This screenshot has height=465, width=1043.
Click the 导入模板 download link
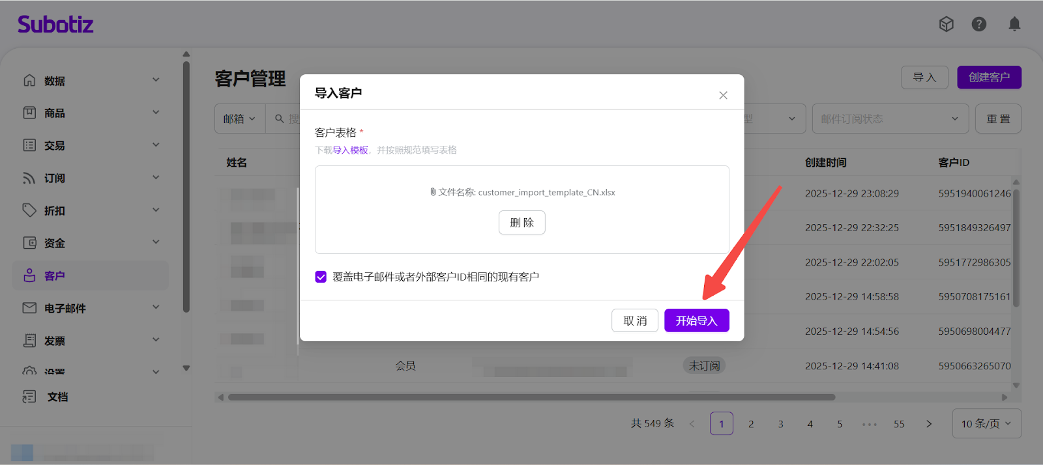click(x=350, y=150)
